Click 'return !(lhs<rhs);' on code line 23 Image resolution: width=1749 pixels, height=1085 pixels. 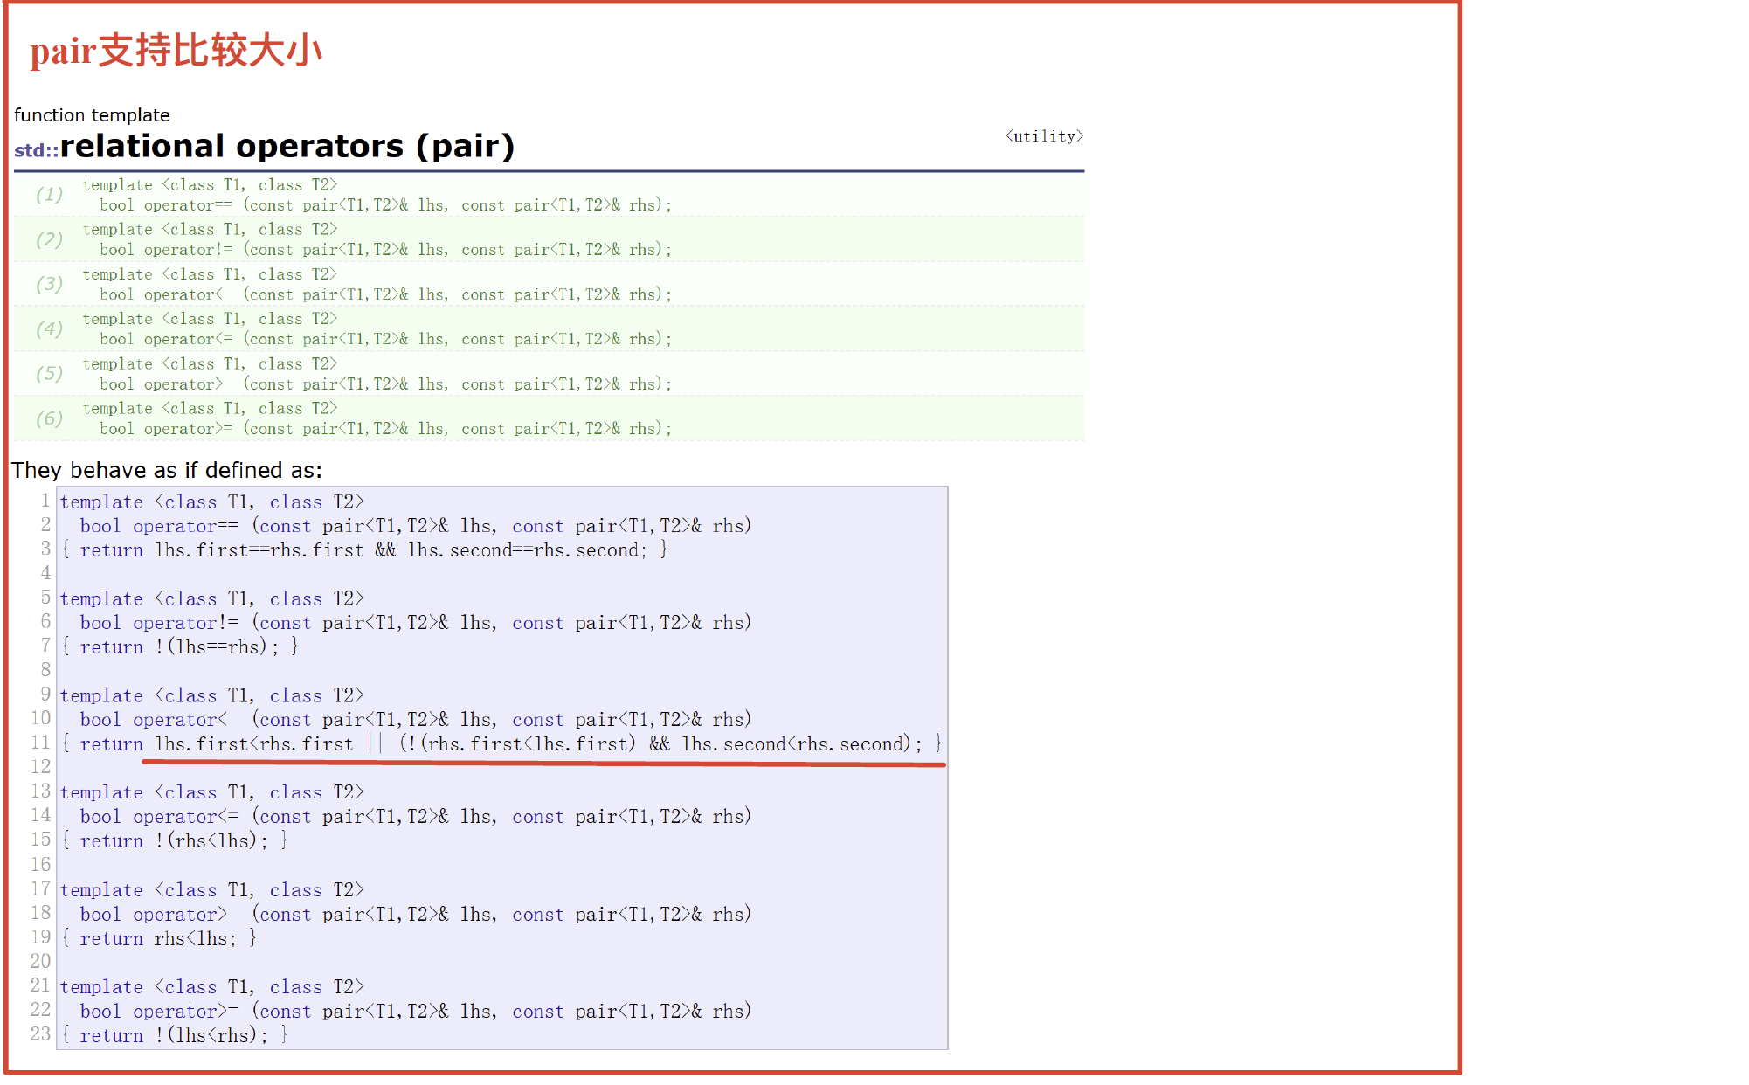click(174, 1036)
